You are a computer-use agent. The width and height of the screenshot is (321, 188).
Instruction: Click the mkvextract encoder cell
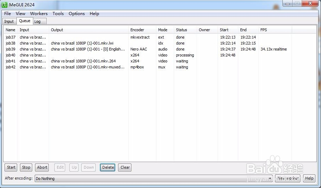click(x=140, y=37)
